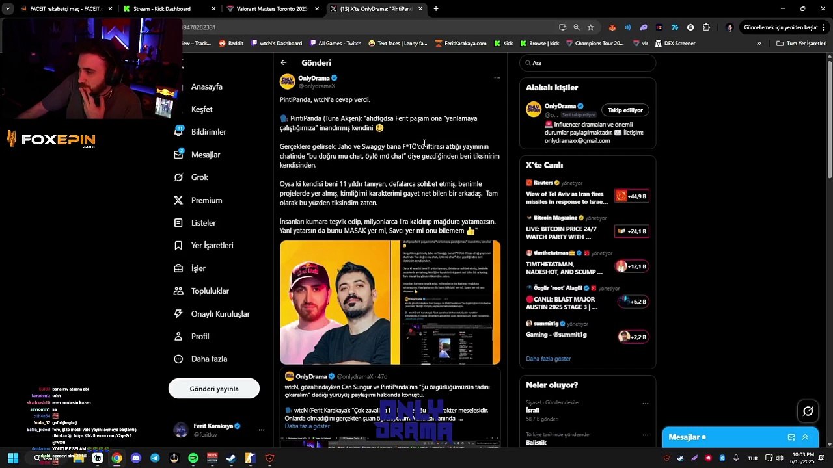Expand quoted post with Daha fazla göster
The image size is (833, 468).
click(x=307, y=426)
